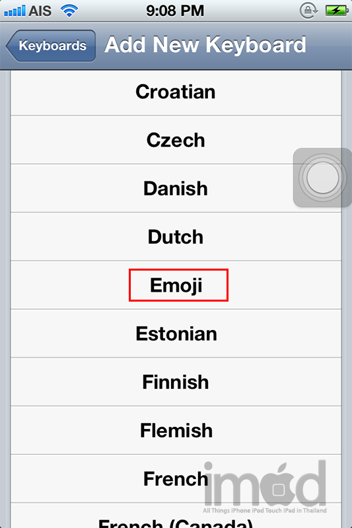Tap the Add New Keyboard title
The width and height of the screenshot is (352, 528).
click(205, 45)
